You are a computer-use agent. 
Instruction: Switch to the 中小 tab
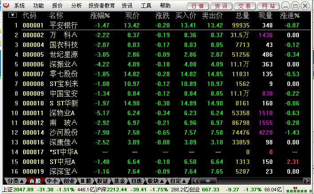(x=52, y=181)
